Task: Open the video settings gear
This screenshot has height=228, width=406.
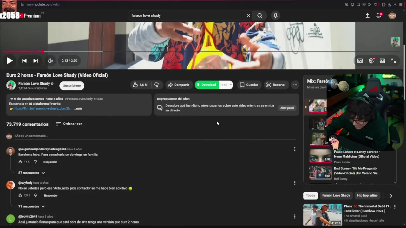Action: pos(371,61)
